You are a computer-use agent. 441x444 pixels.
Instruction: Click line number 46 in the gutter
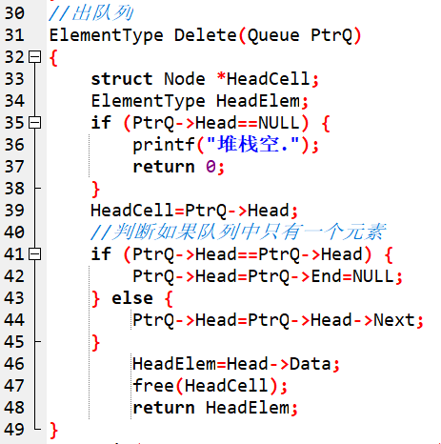(14, 364)
